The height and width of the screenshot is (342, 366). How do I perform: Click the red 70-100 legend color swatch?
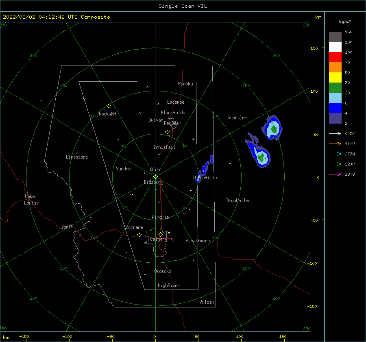pos(335,57)
